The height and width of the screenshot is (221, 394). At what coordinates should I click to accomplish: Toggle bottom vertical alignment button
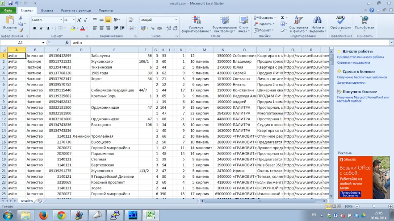[x=108, y=20]
